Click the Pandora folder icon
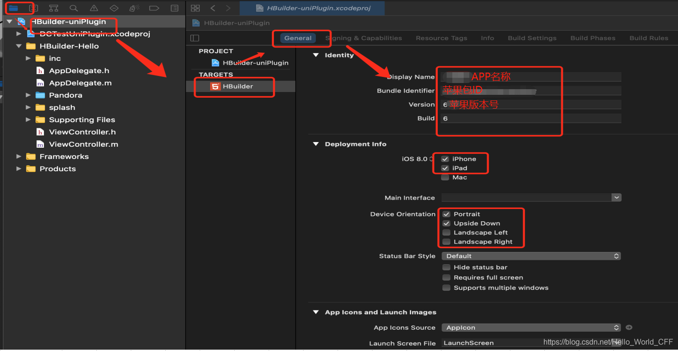The width and height of the screenshot is (678, 351). 41,95
